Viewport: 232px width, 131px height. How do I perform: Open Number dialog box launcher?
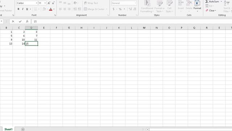pyautogui.click(x=137, y=15)
